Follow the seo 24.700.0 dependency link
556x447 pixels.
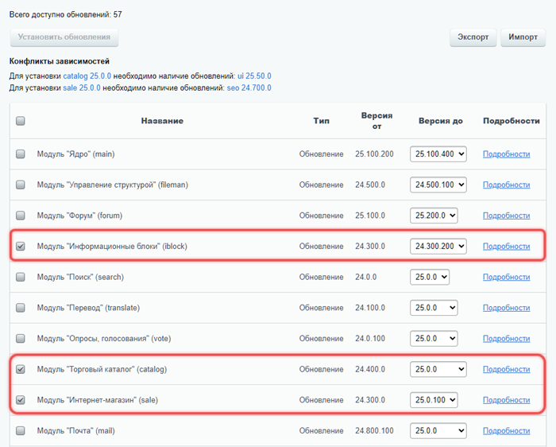point(249,87)
